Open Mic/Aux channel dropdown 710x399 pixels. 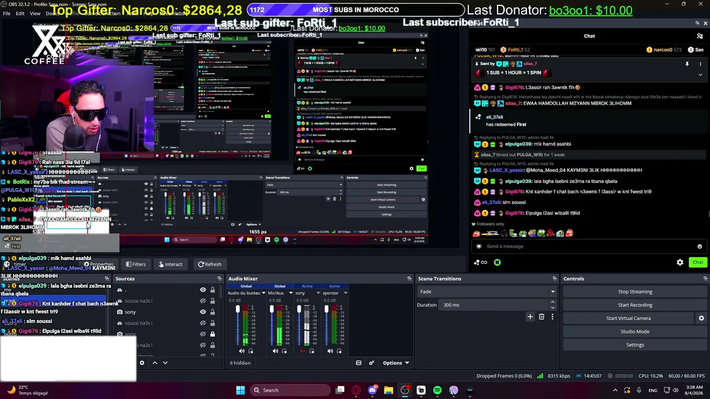(290, 293)
